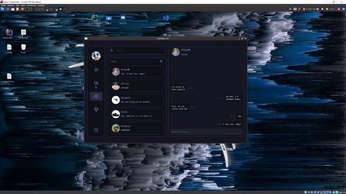This screenshot has height=194, width=346.
Task: Click the contact avatar in the conversation header
Action: 176,52
